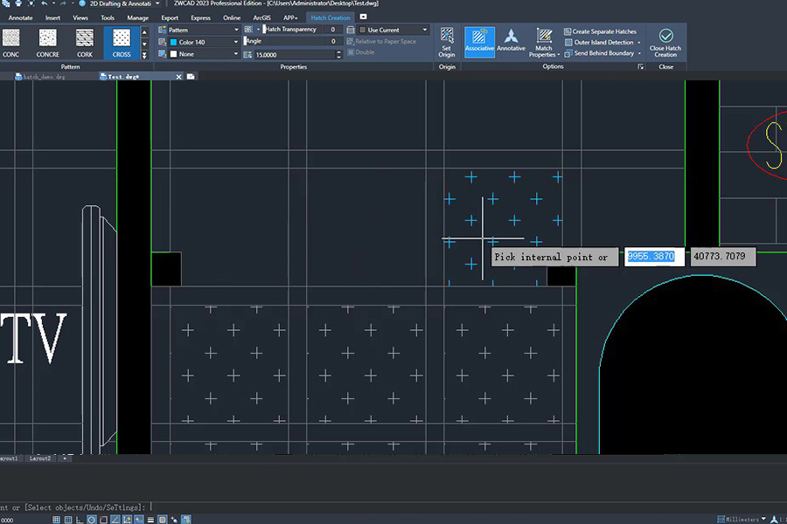Toggle the Annotative hatch option

(511, 42)
